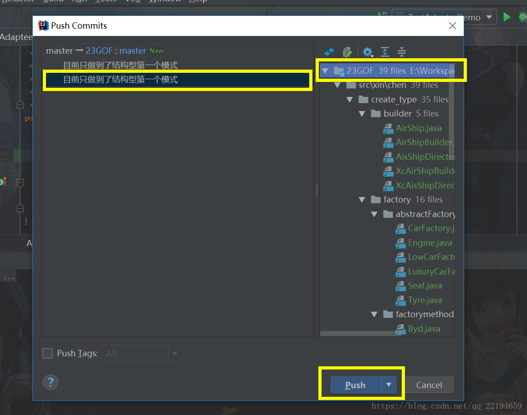Close the Push Commits dialog
Screen dimensions: 527x415
[x=452, y=25]
